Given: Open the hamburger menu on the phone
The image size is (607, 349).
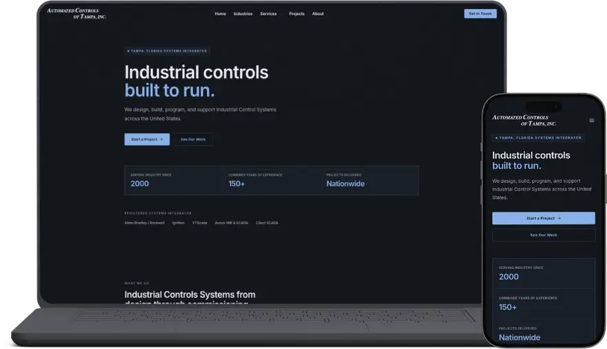Looking at the screenshot, I should tap(592, 120).
